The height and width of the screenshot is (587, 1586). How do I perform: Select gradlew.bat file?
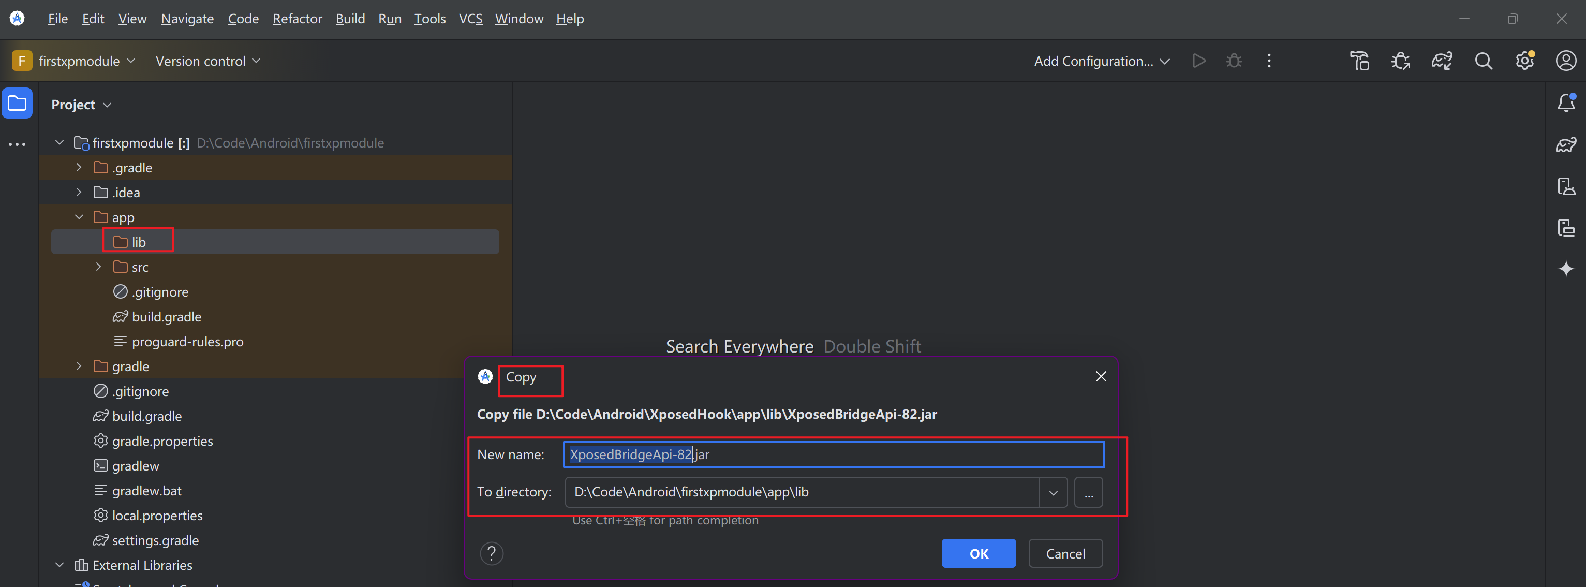137,490
